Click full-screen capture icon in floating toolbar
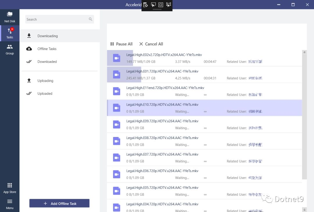Screen dimensions: 314x212 coord(161,5)
